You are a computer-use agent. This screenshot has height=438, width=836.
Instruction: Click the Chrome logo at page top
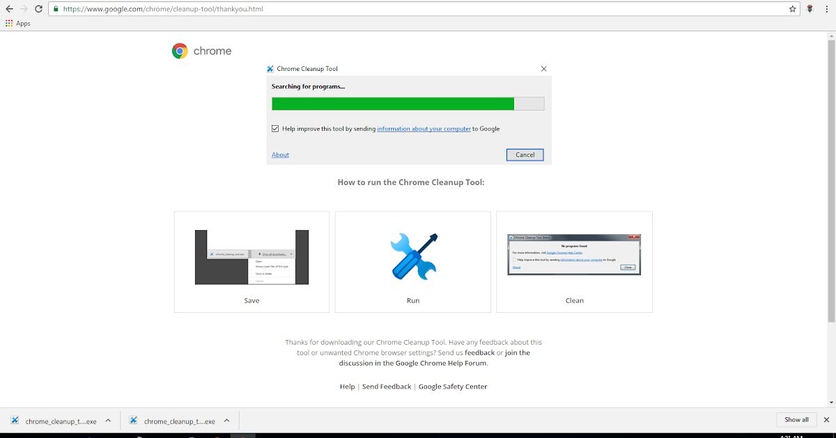(180, 50)
